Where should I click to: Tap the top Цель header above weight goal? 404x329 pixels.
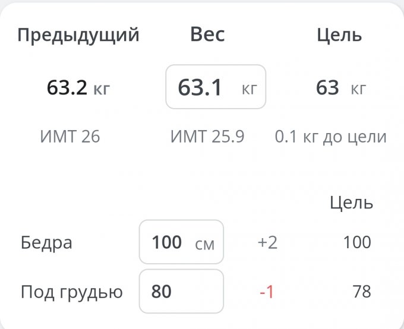[339, 35]
